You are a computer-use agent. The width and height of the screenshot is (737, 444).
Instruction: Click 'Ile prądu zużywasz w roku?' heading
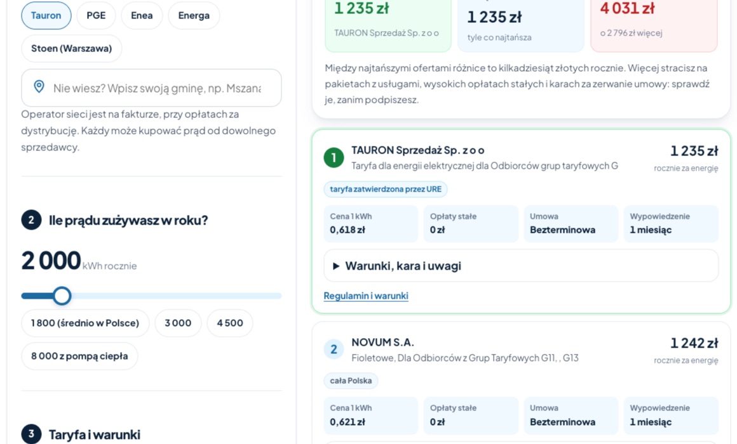(x=128, y=220)
